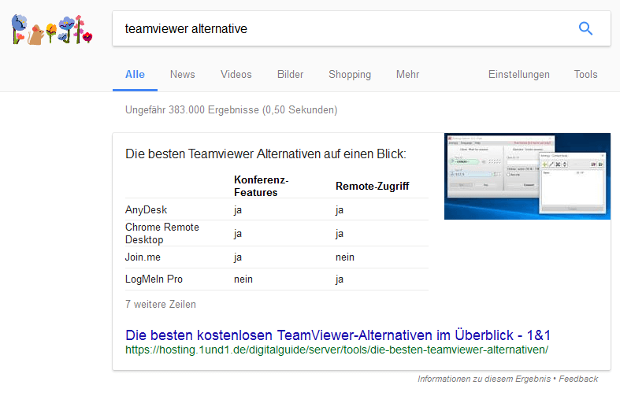The width and height of the screenshot is (620, 396).
Task: Focus the search box containing 'teamviewer alternative'
Action: tap(339, 29)
